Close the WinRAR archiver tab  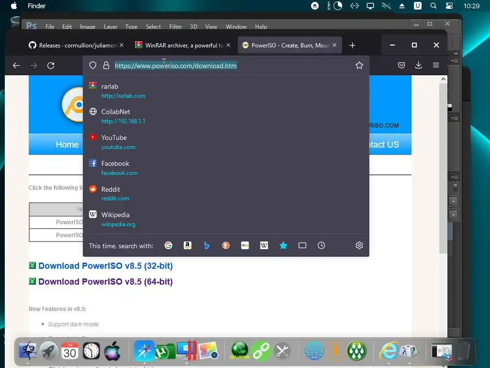tap(228, 46)
